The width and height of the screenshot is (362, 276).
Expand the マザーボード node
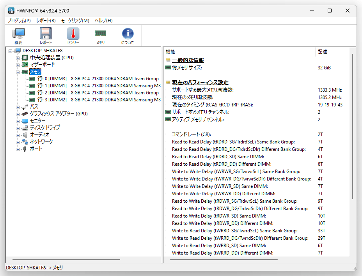(18, 65)
